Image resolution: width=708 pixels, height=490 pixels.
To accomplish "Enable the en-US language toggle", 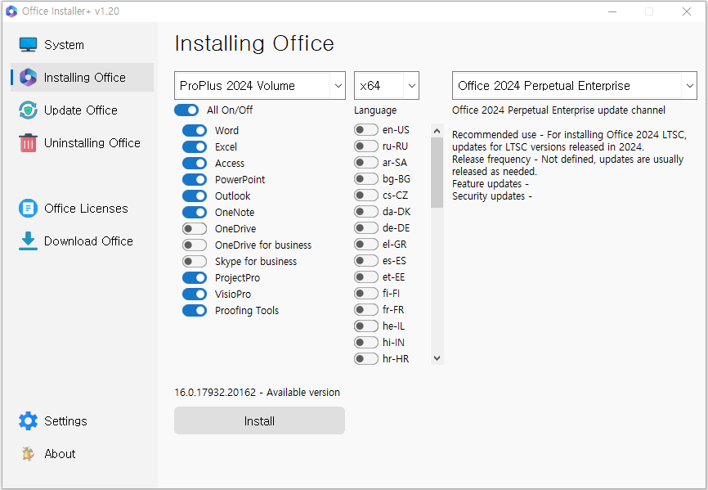I will [366, 129].
